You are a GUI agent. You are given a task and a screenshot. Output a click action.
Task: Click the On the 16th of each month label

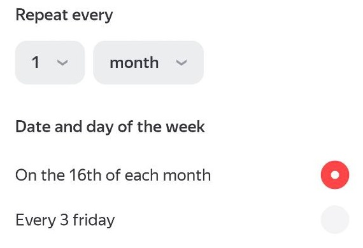[113, 175]
